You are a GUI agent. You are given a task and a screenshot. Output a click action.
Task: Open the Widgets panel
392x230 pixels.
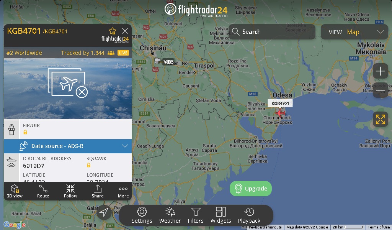(x=221, y=215)
